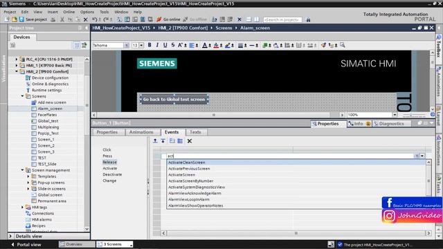The image size is (443, 249).
Task: Click the Go offline button
Action: pos(195,19)
